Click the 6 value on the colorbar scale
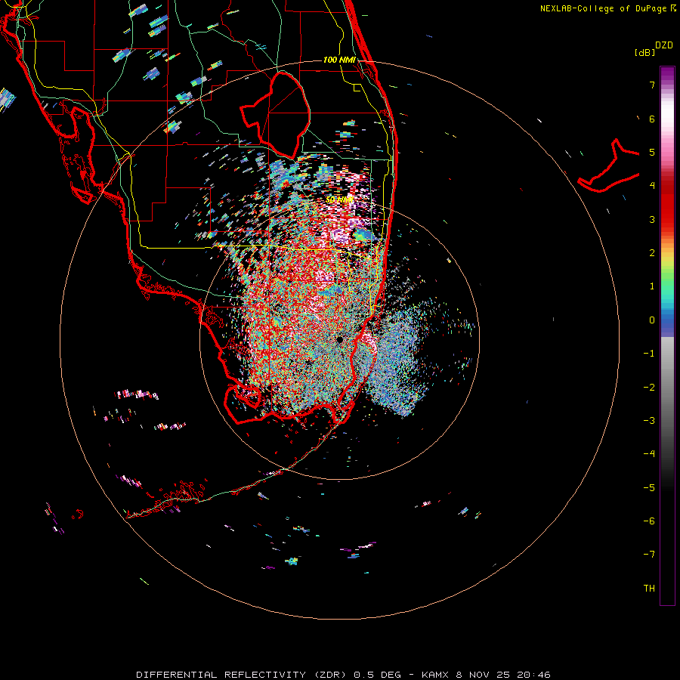The image size is (680, 680). click(652, 119)
